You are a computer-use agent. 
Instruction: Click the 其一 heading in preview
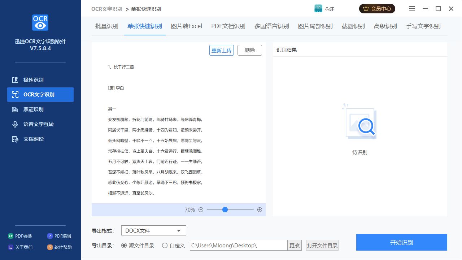pos(112,109)
